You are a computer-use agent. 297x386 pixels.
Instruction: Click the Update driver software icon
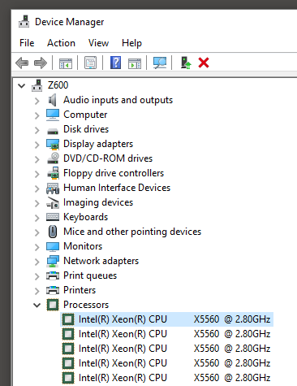click(186, 63)
